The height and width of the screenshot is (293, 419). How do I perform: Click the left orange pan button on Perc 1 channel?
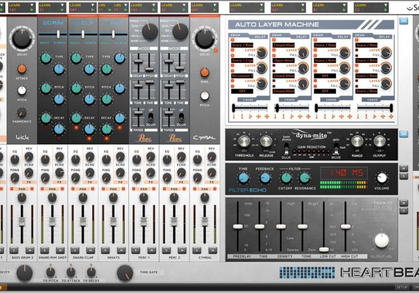134,189
